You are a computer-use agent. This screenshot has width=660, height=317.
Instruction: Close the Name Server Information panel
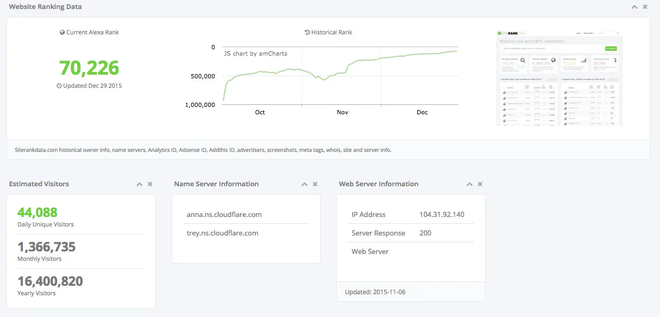[x=315, y=184]
